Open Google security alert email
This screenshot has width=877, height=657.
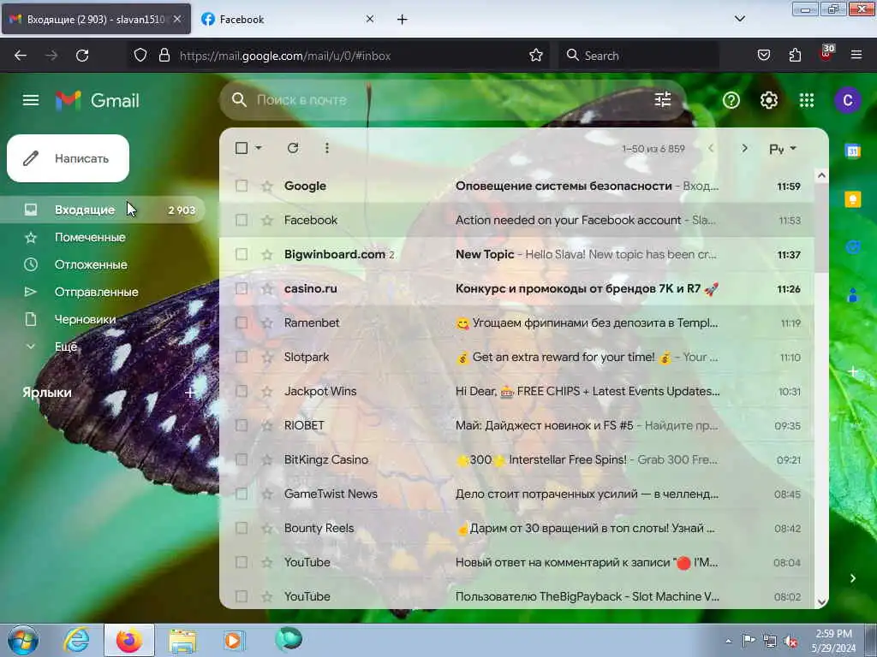[516, 186]
